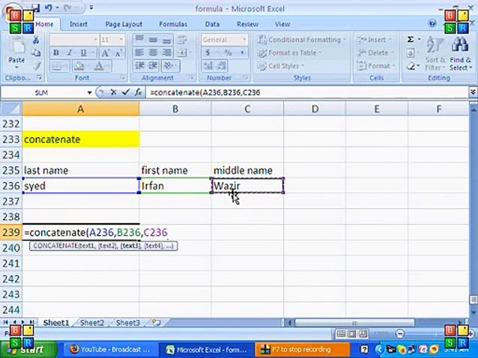Click Delete cells button

375,53
